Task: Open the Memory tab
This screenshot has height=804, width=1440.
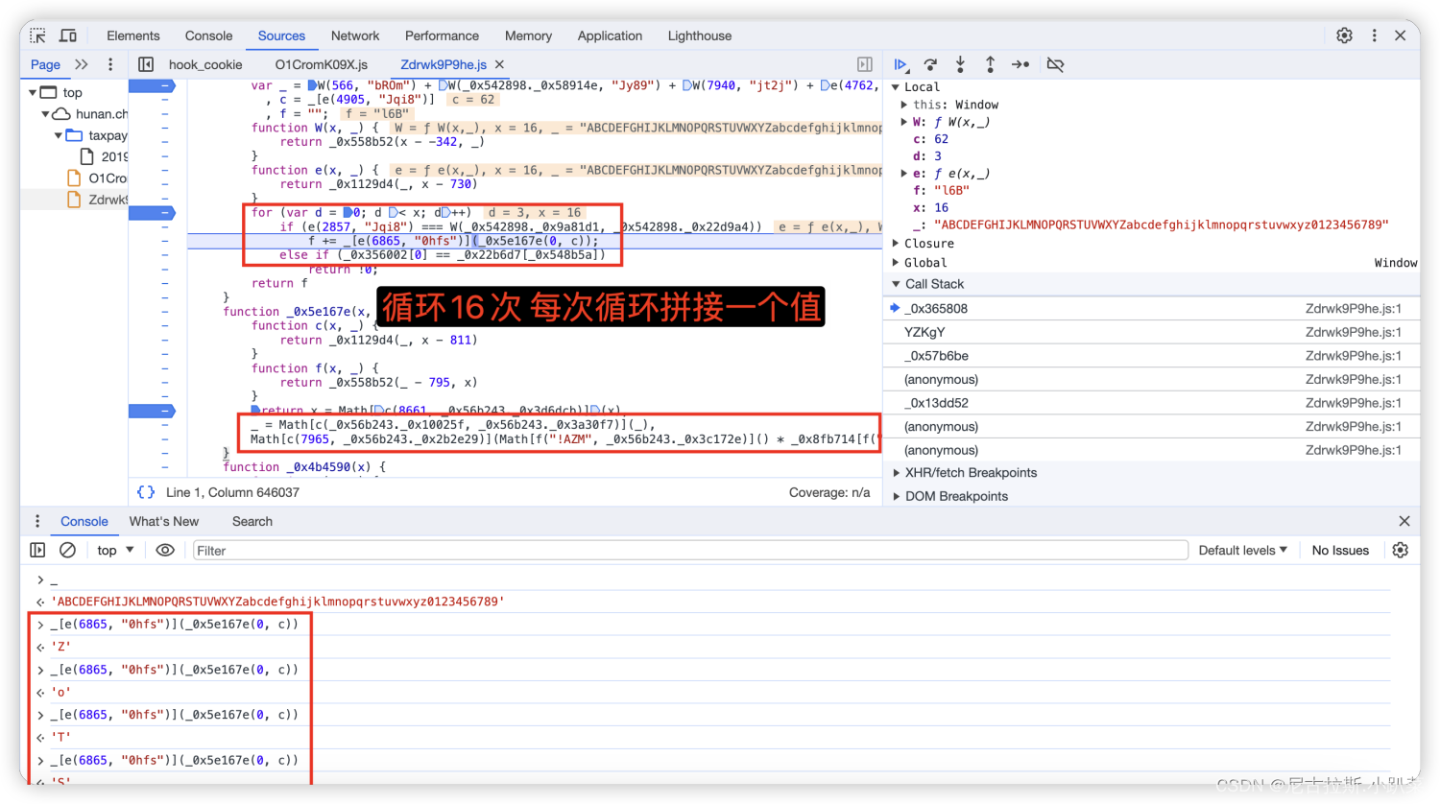Action: coord(528,35)
